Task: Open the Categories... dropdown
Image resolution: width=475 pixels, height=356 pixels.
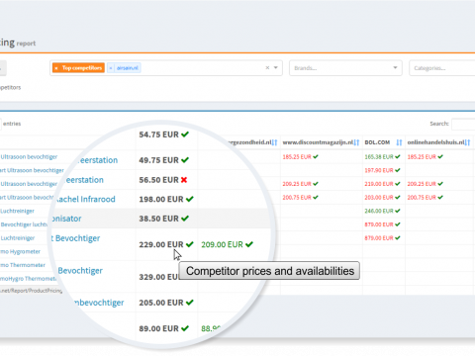Action: tap(442, 68)
